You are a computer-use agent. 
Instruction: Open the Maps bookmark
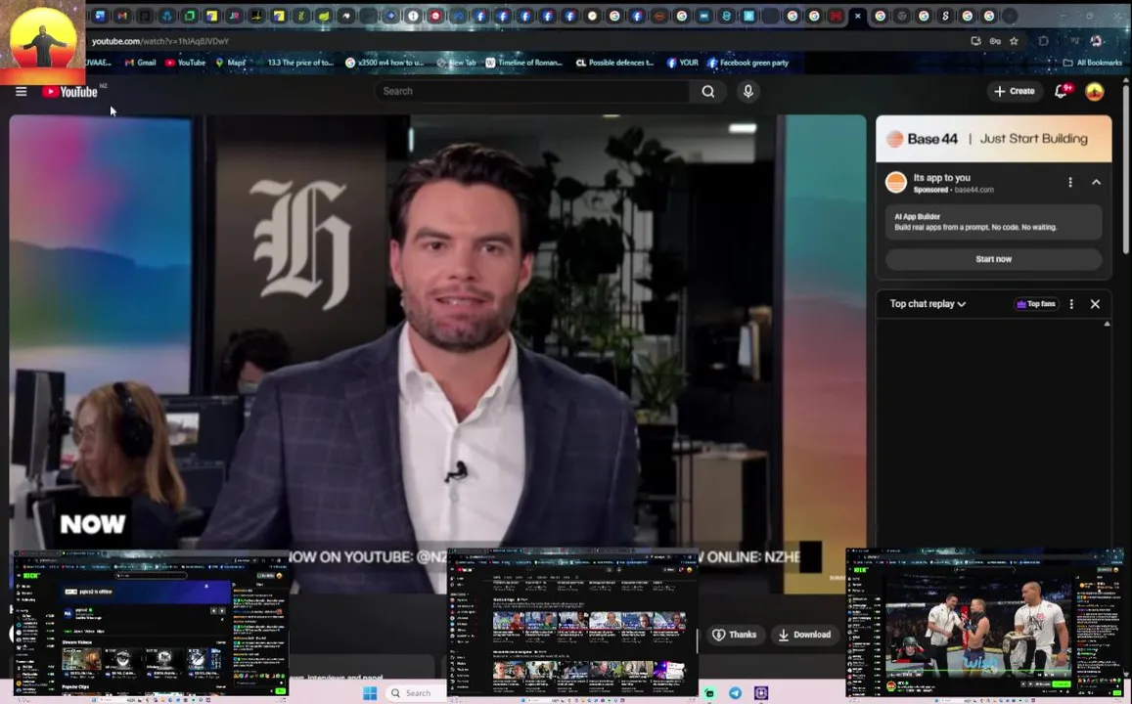pyautogui.click(x=231, y=63)
